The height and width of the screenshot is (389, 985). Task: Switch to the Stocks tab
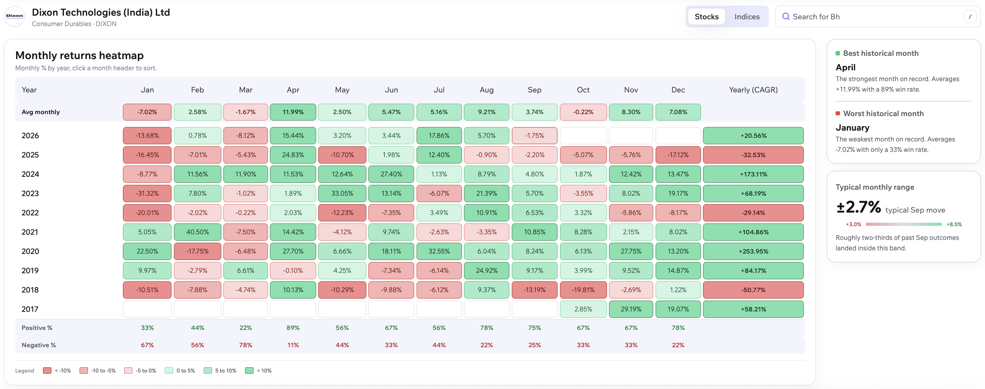click(706, 16)
